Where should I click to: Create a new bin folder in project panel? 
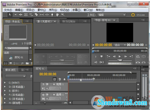tap(27, 63)
